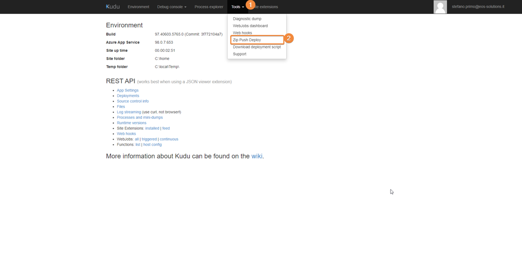The image size is (522, 254).
Task: Open WebJobs dashboard menu entry
Action: pos(250,26)
